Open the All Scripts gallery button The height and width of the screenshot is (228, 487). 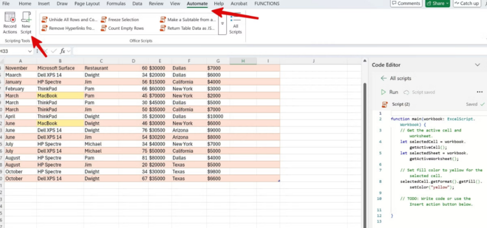tap(236, 24)
